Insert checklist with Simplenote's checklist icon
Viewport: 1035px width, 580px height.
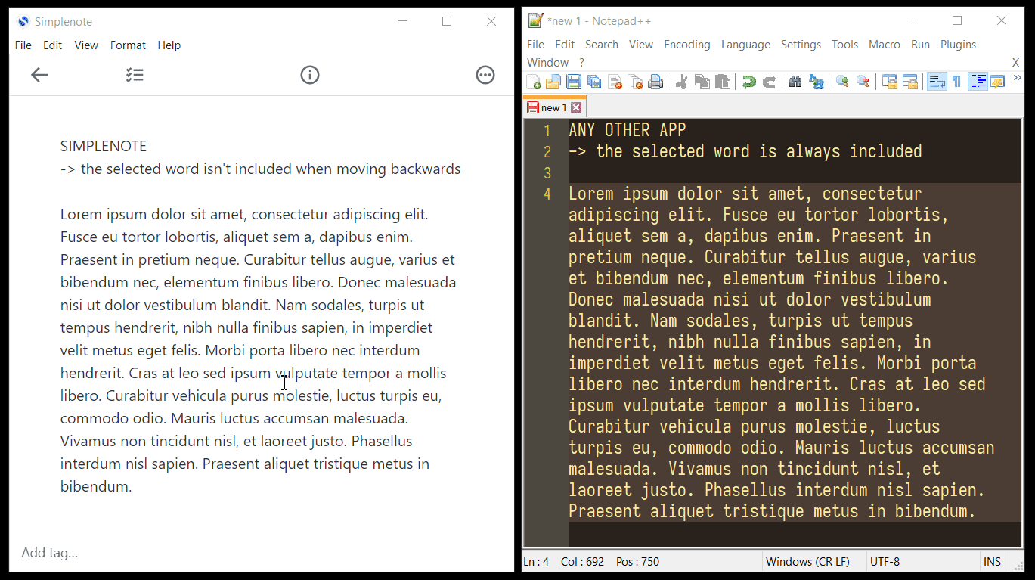tap(135, 75)
